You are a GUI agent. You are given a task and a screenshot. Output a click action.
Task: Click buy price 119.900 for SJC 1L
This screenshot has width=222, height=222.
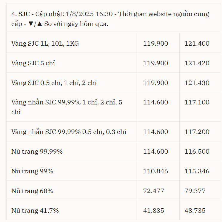tap(155, 43)
